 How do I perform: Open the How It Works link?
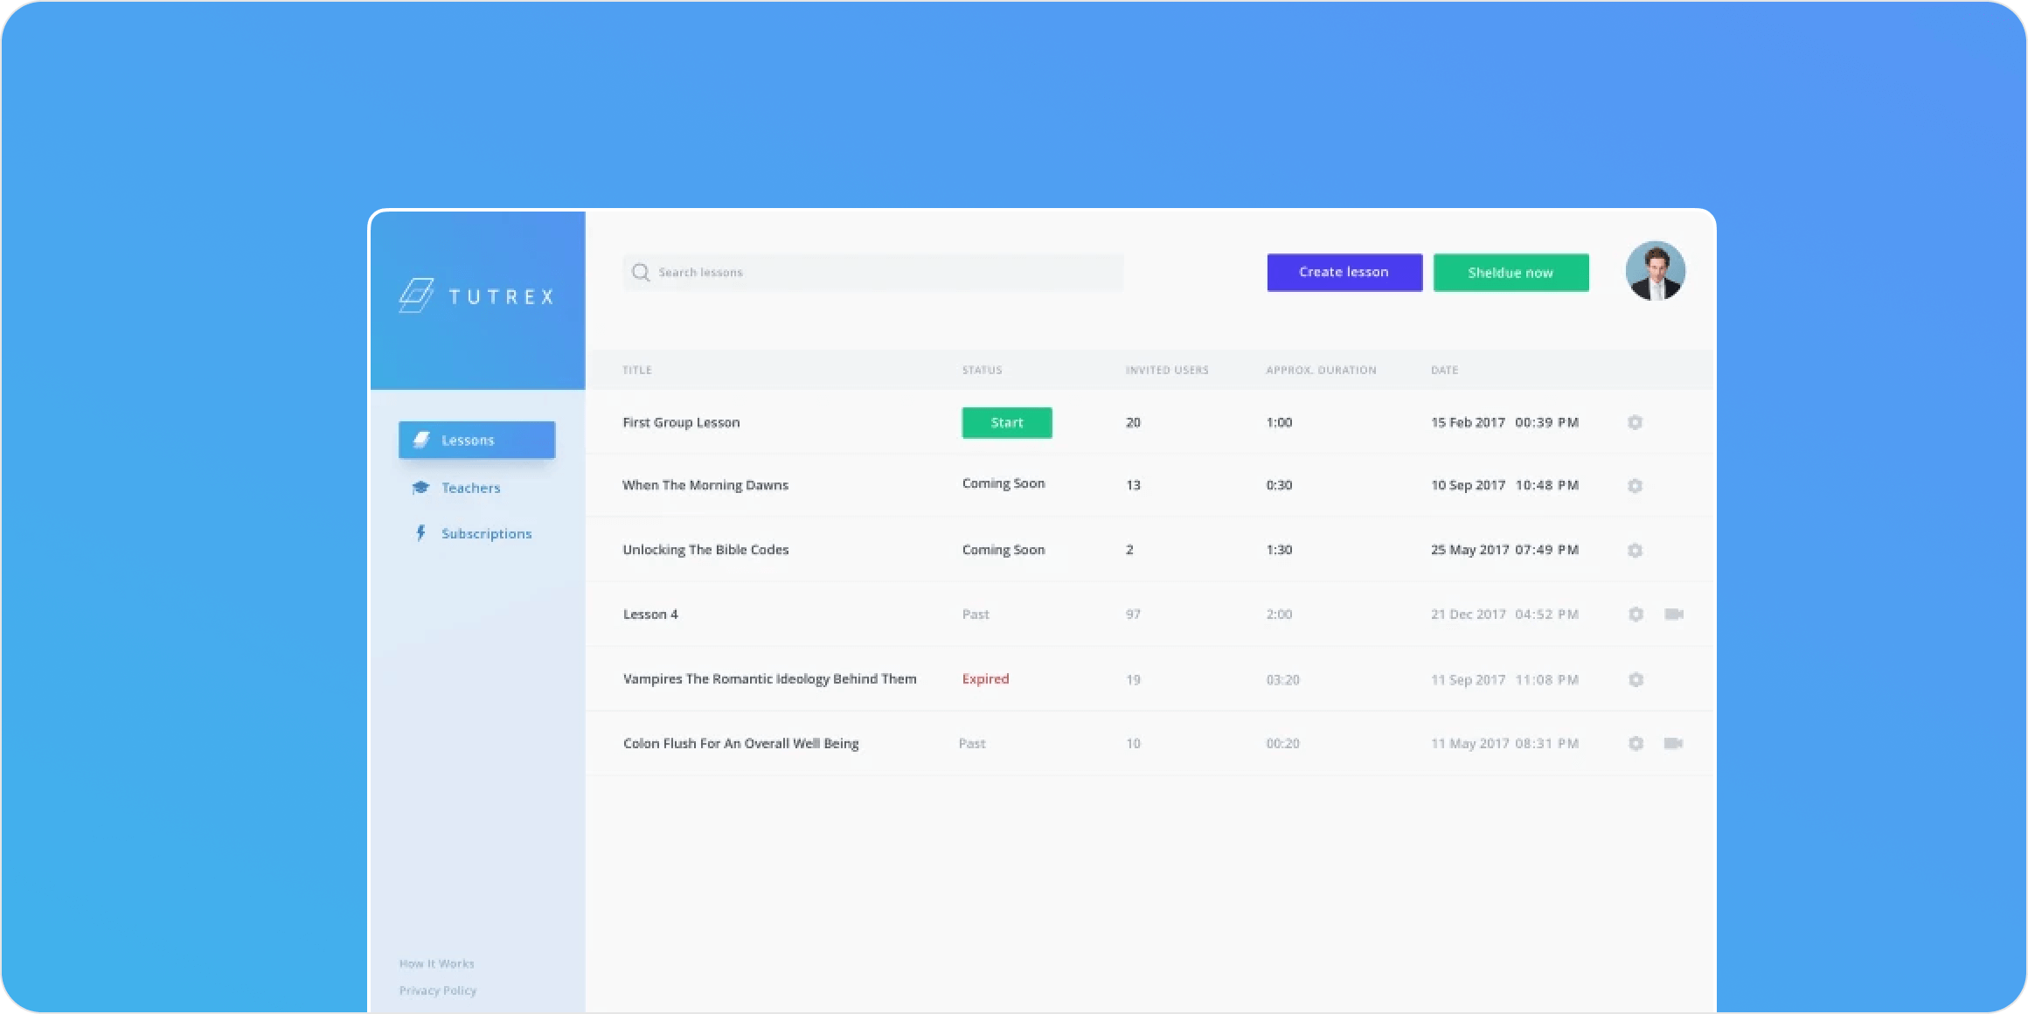436,963
